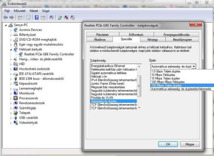Open the Érték combo box dropdown arrow
Image resolution: width=214 pixels, height=156 pixels.
coord(194,66)
